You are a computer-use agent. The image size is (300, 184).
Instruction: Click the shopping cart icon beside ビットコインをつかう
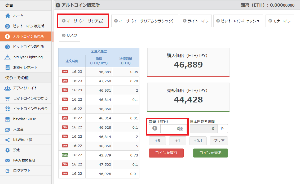[7, 98]
